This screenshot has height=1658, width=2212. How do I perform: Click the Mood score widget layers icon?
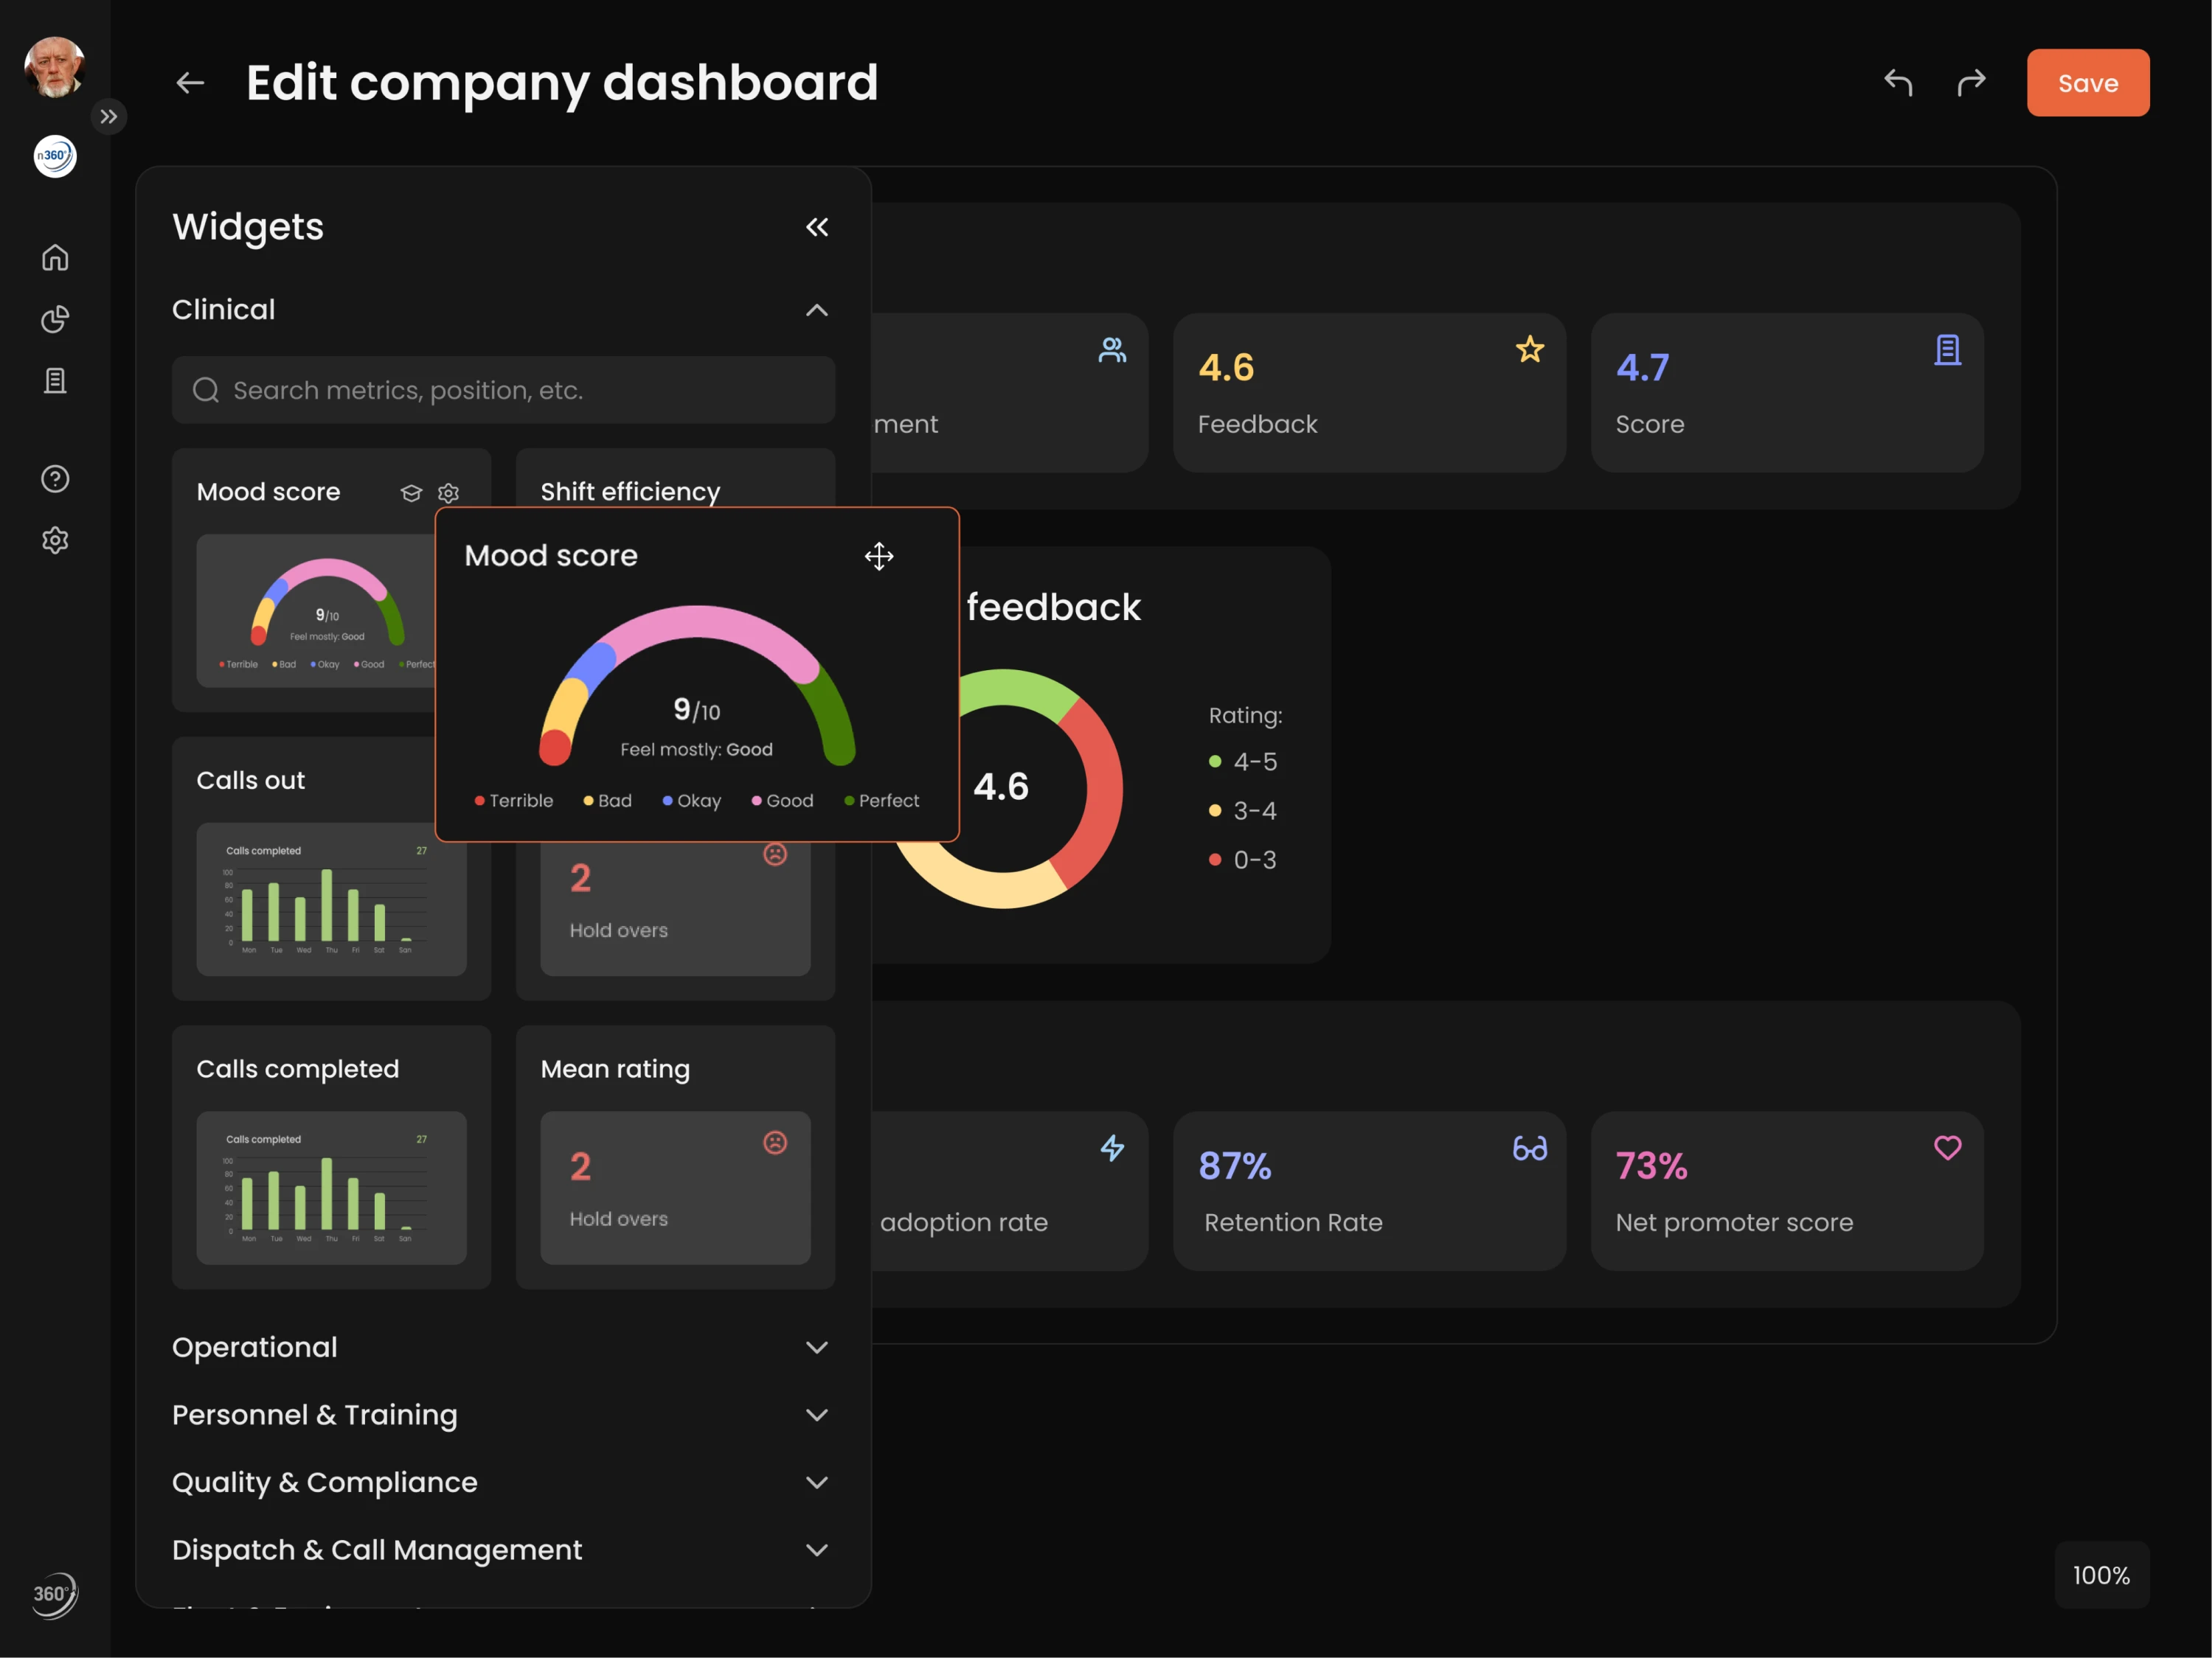pyautogui.click(x=411, y=492)
